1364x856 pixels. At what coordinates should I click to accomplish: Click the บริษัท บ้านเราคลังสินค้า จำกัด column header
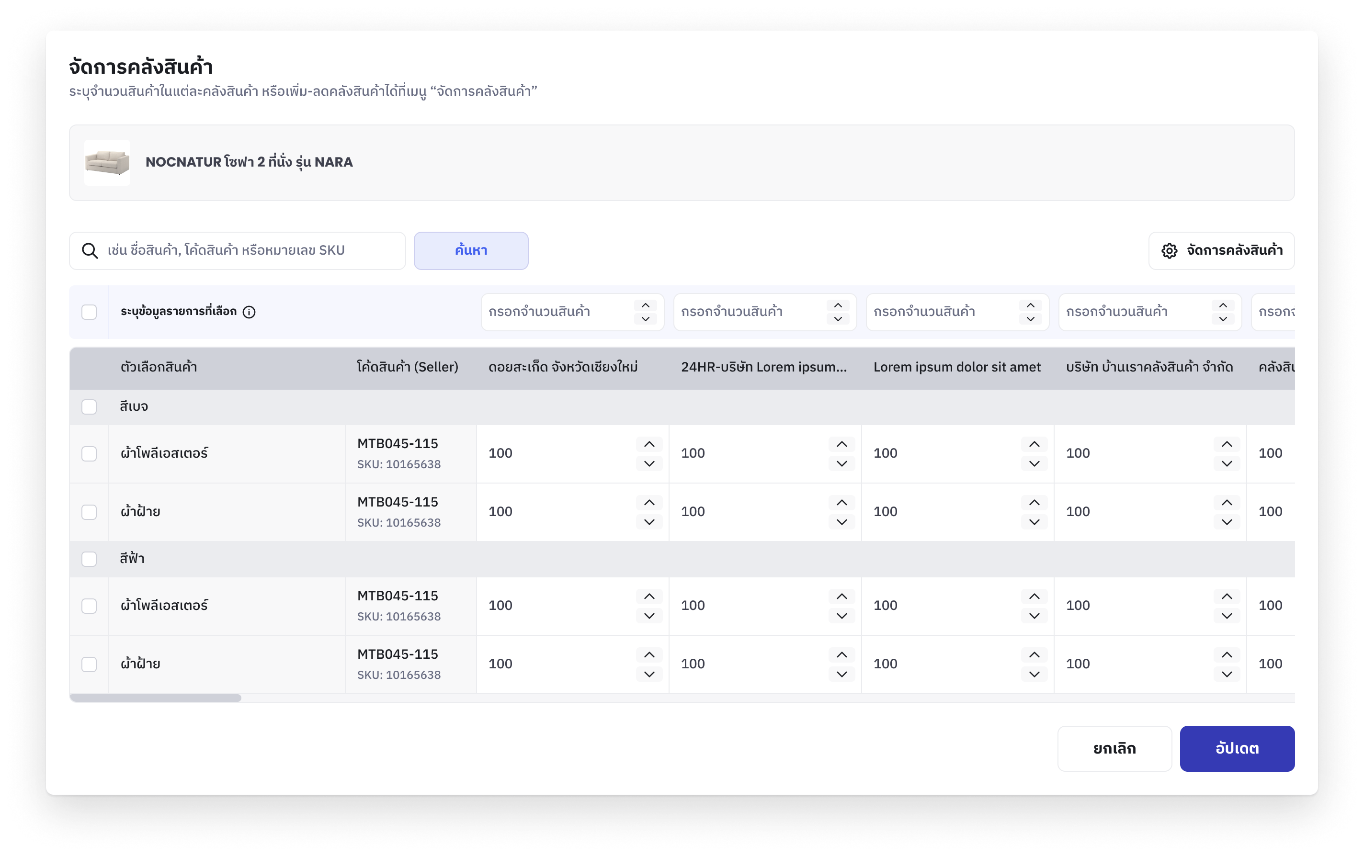(x=1149, y=367)
